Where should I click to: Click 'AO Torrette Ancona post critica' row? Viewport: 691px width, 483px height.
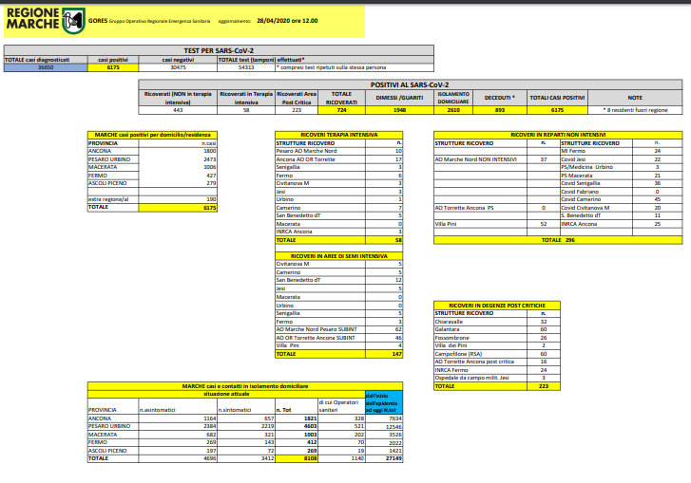pyautogui.click(x=497, y=362)
